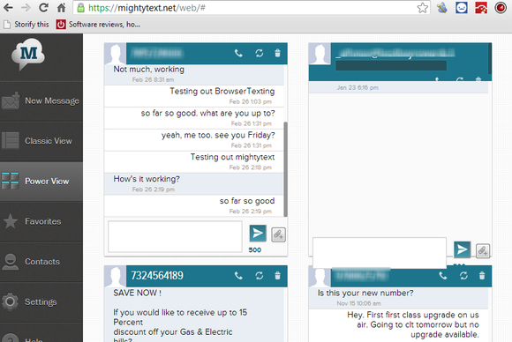
Task: Click the 7324564189 contact avatar
Action: (x=116, y=276)
